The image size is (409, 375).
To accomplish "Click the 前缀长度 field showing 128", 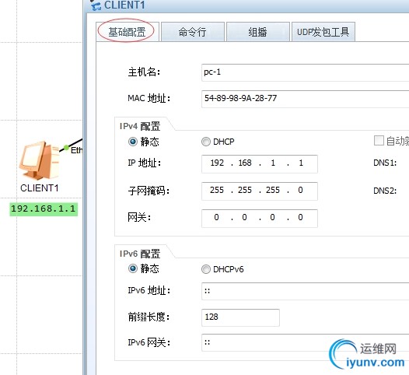I will (240, 317).
